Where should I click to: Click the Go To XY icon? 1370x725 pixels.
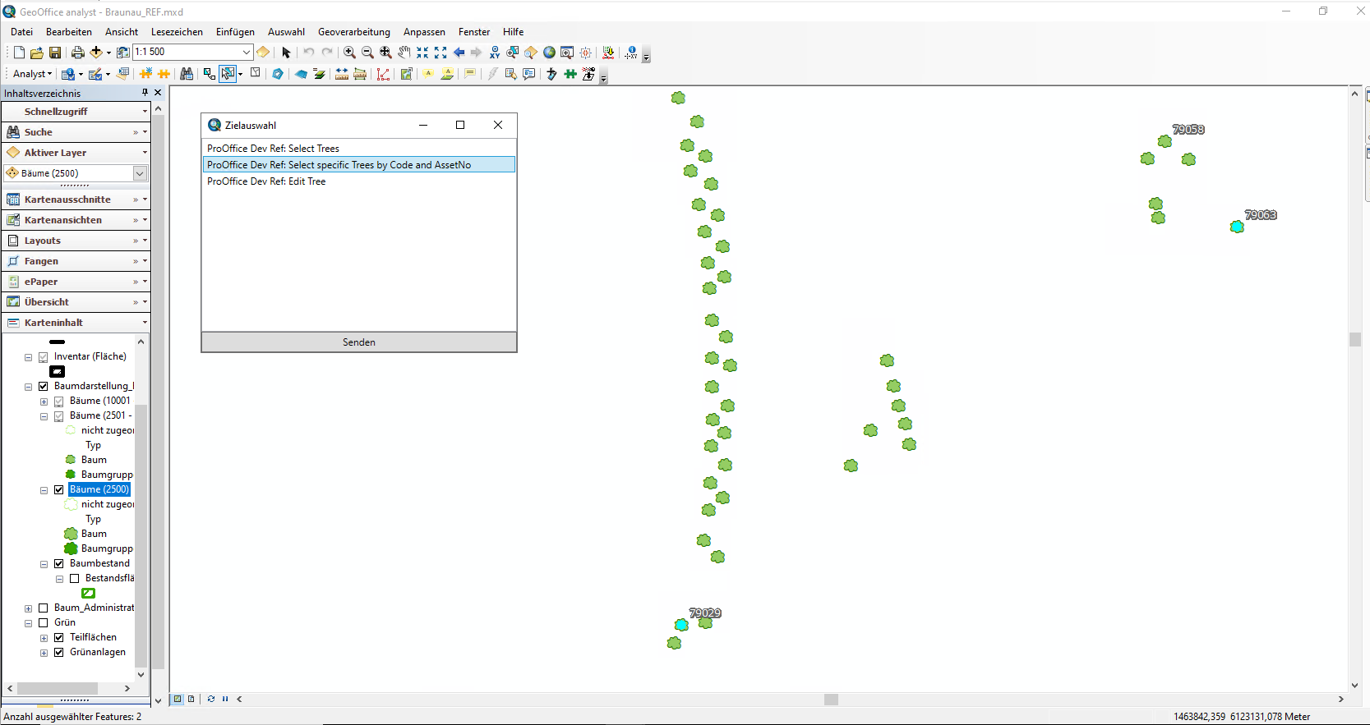[x=495, y=53]
